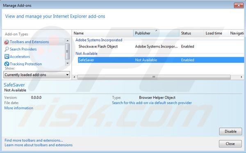This screenshot has width=246, height=153.
Task: Sort by the Name column header
Action: 102,33
